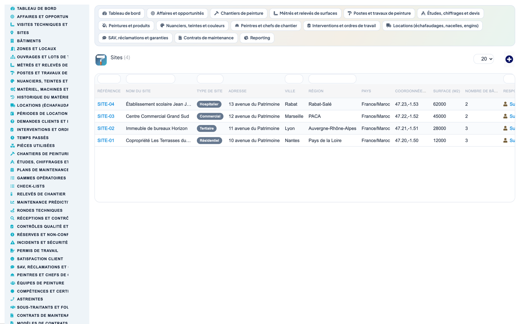
Task: Open the SITE-01 reference link
Action: (106, 141)
